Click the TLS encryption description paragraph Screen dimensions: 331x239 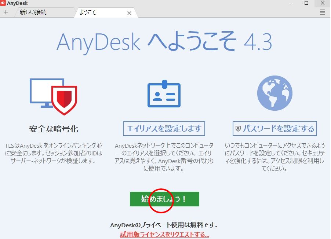click(x=54, y=153)
